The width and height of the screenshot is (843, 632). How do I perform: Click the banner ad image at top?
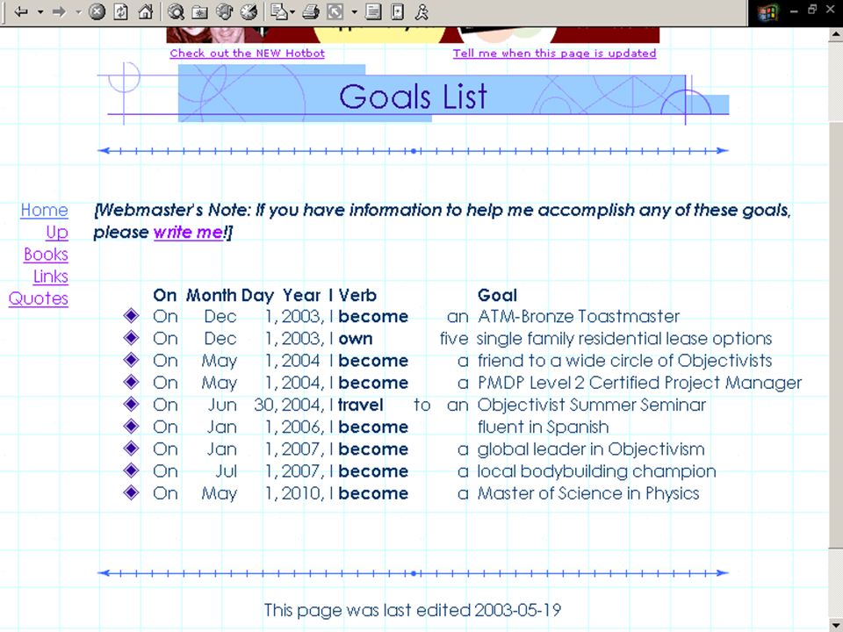pos(413,34)
